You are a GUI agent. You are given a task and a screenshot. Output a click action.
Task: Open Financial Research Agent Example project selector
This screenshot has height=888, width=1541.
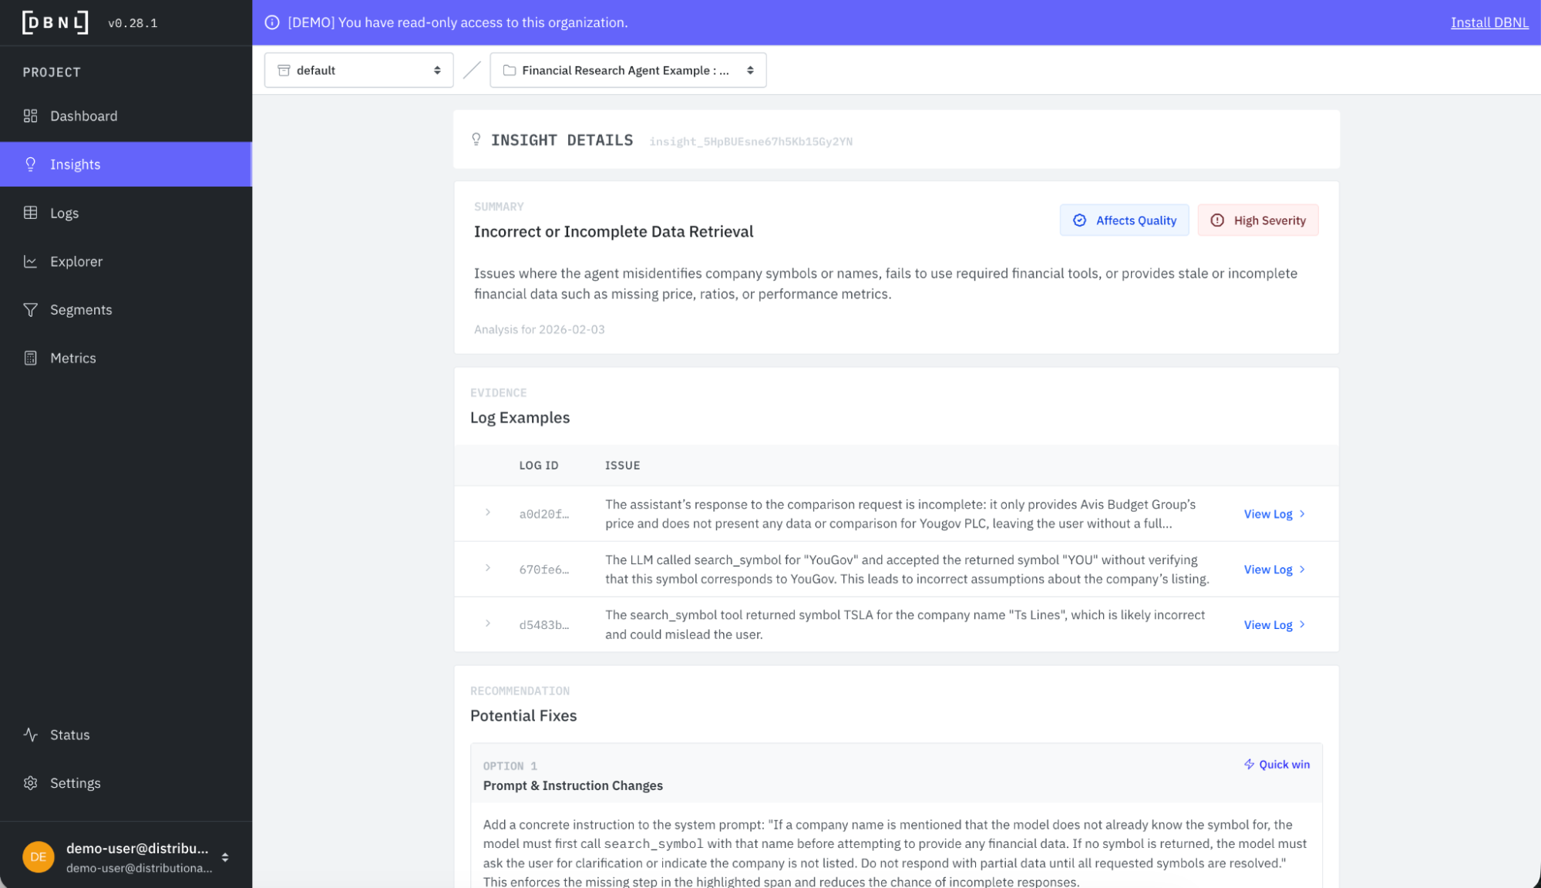coord(628,70)
